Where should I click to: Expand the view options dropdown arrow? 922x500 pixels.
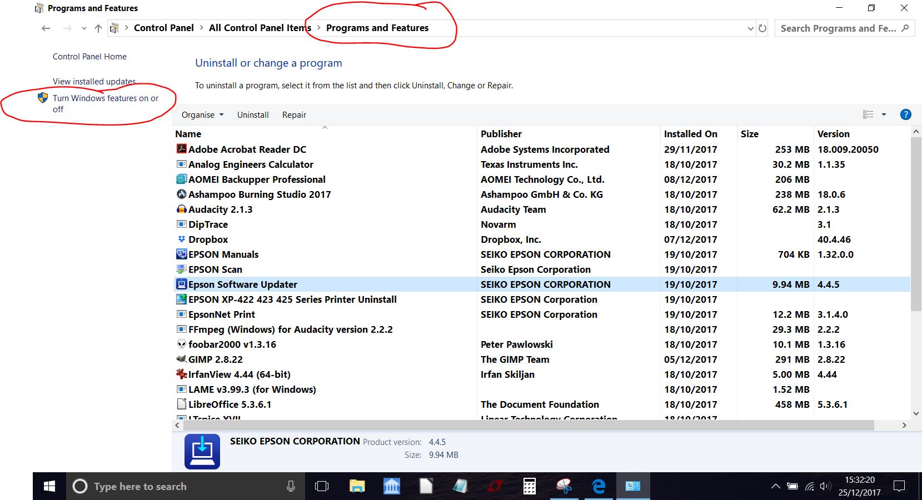click(884, 114)
